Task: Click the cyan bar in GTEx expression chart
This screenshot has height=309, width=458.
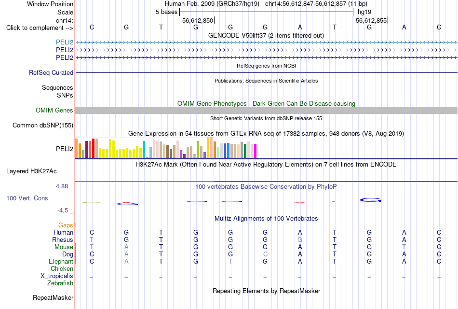Action: coord(144,150)
